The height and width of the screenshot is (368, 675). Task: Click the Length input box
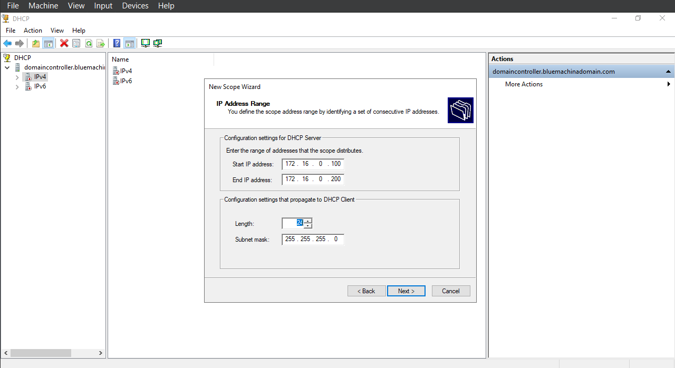pyautogui.click(x=293, y=223)
